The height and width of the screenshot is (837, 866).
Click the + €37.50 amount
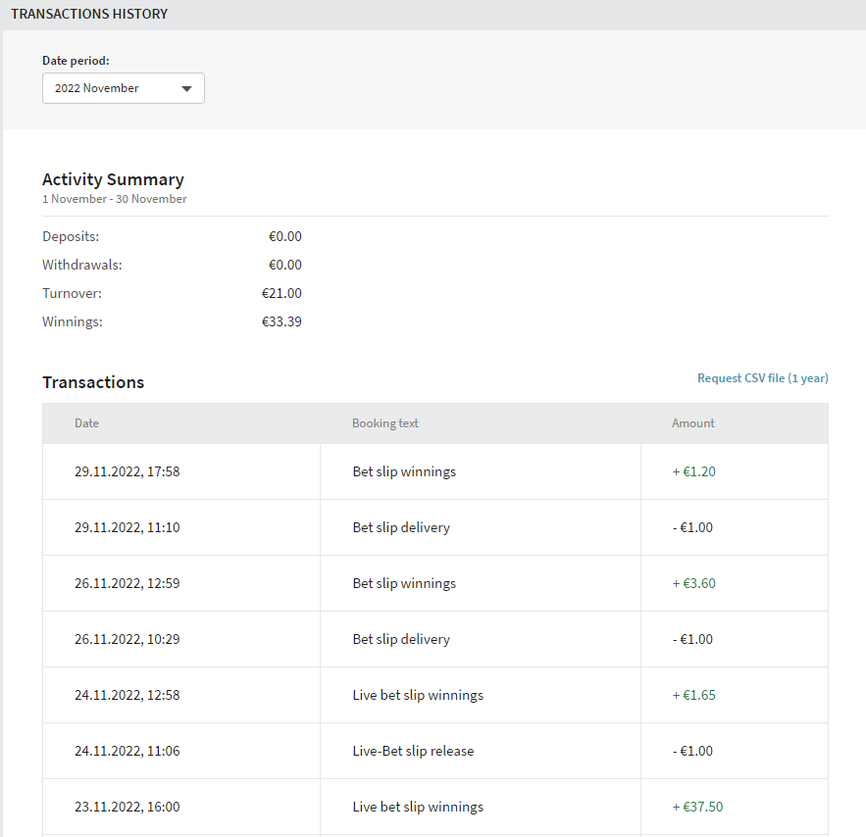697,807
